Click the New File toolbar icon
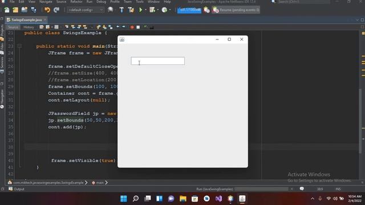 [x=7, y=10]
